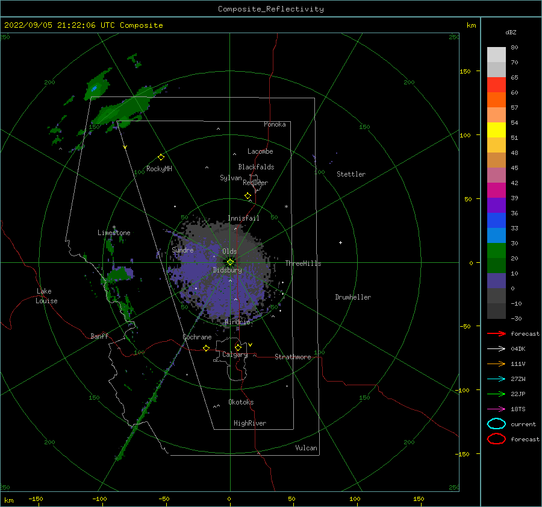Click the Drumheller town label

click(x=353, y=297)
